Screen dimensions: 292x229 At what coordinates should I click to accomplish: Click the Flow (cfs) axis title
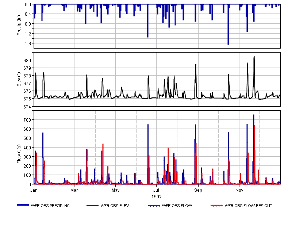pyautogui.click(x=19, y=154)
